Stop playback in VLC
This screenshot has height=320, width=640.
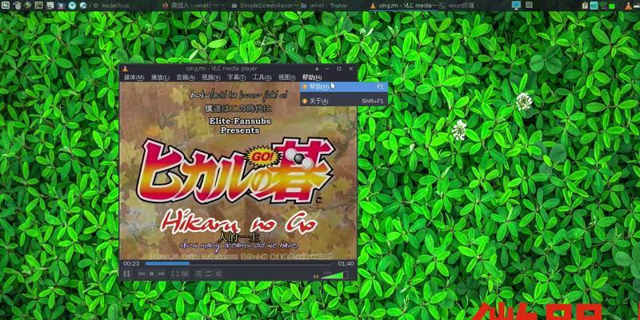(151, 274)
